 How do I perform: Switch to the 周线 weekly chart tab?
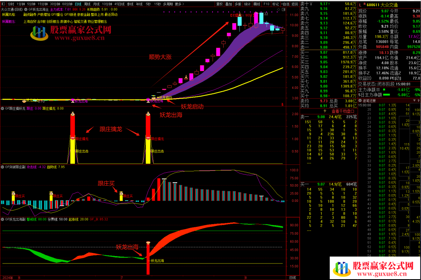[x=87, y=4]
